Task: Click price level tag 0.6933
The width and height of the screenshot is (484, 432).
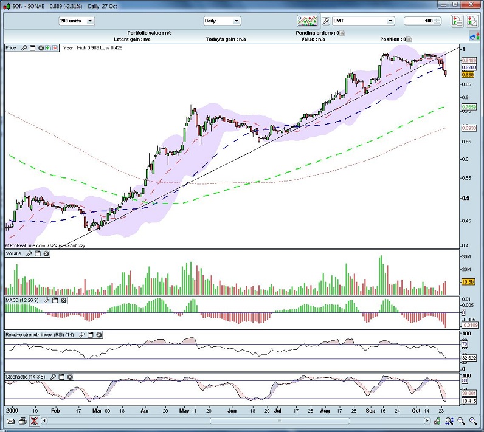Action: (x=469, y=128)
